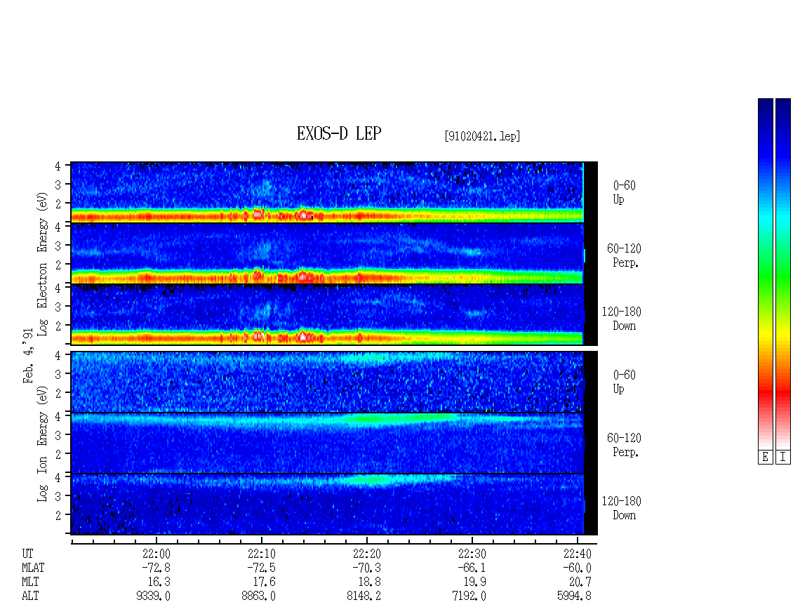
Task: Click the electron color scale bar labeled E
Action: (x=765, y=274)
